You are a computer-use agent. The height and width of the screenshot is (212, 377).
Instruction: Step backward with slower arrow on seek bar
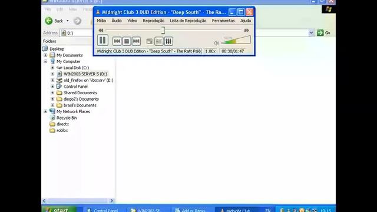click(101, 30)
